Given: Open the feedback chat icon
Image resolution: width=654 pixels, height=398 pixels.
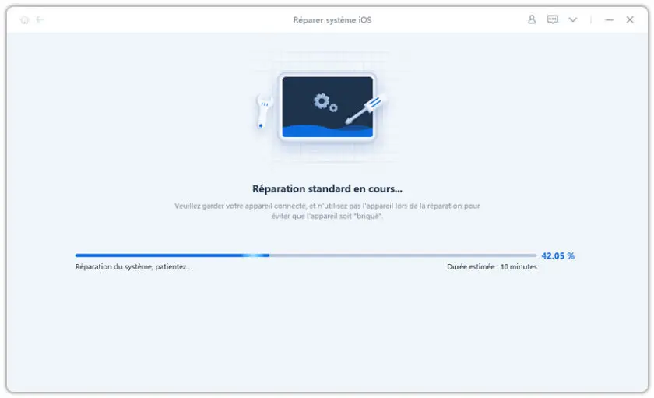Looking at the screenshot, I should click(552, 19).
